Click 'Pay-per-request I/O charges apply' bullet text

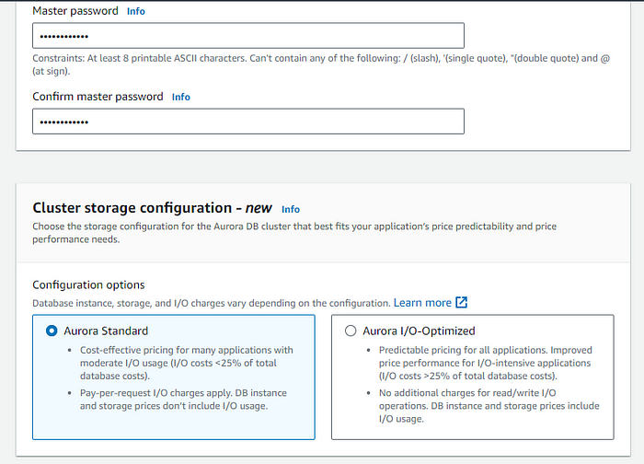(183, 400)
